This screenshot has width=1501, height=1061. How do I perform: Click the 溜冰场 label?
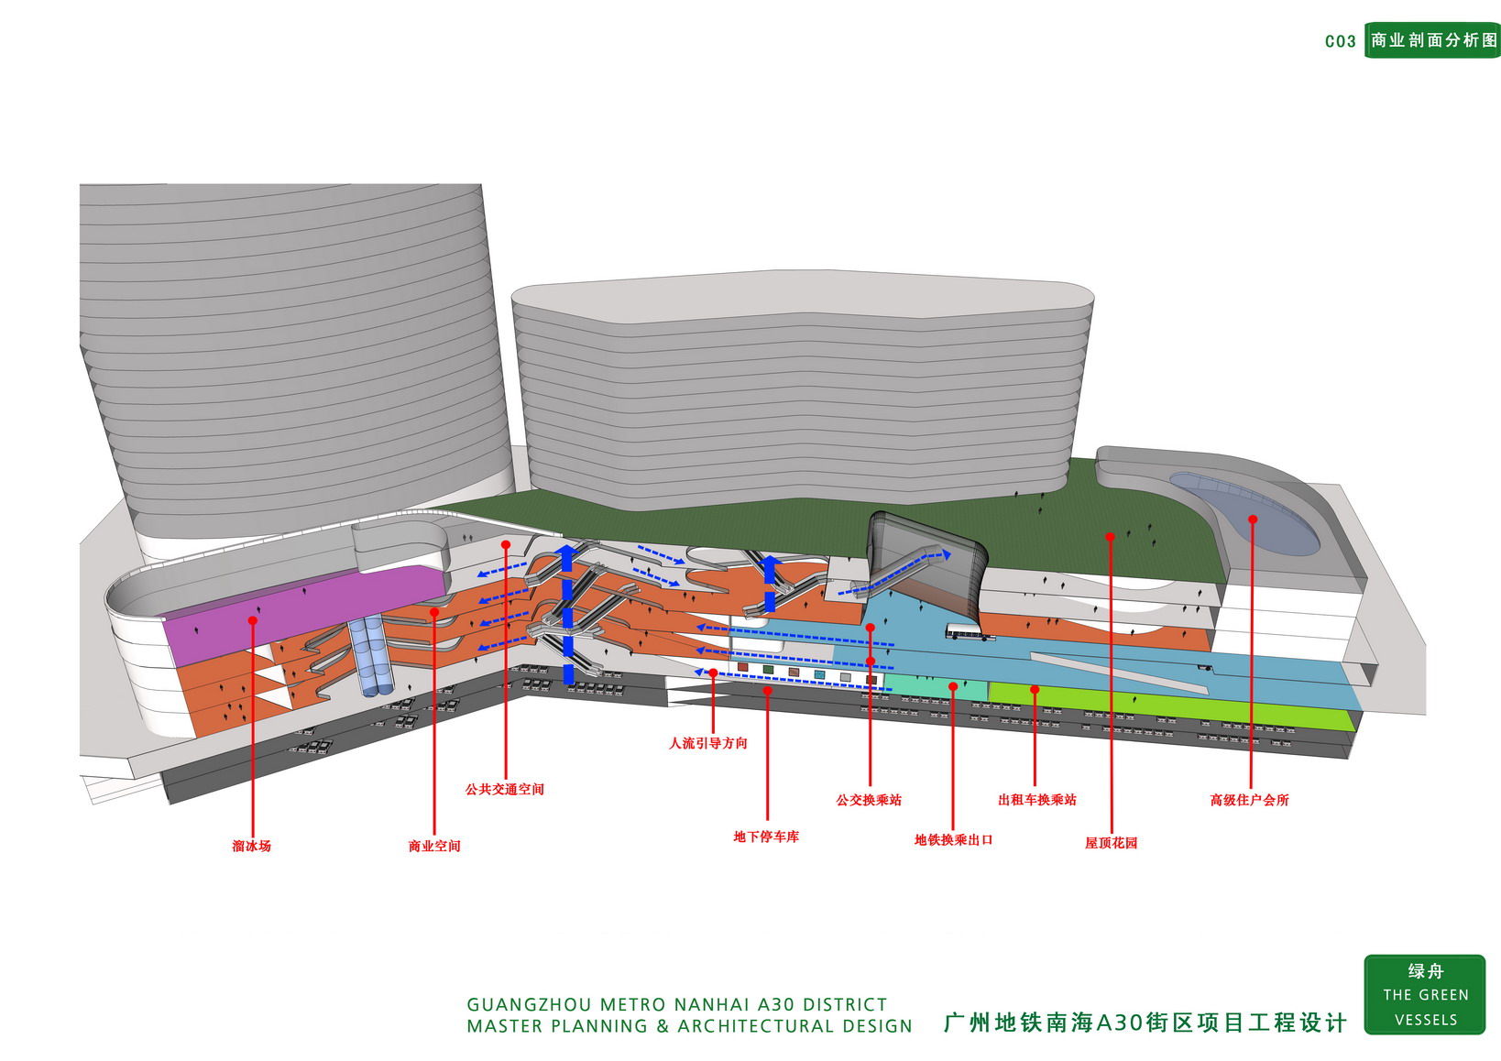[251, 847]
